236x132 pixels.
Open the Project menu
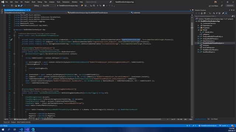27,2
